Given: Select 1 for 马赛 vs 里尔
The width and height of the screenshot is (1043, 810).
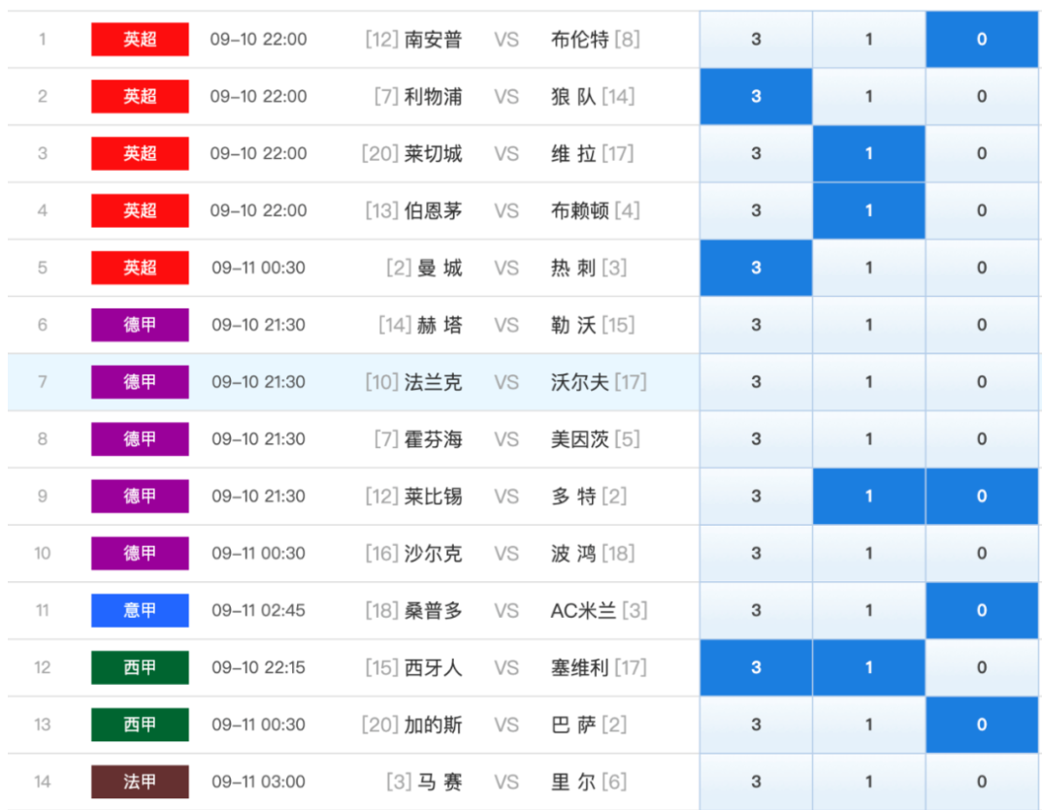Looking at the screenshot, I should pos(868,782).
